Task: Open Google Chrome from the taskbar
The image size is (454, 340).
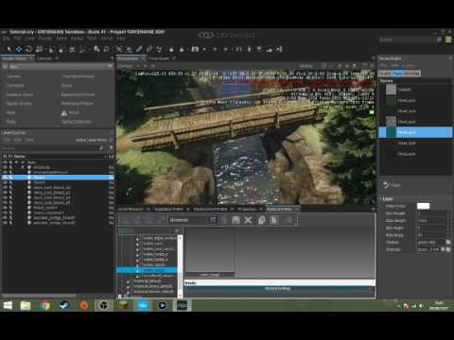Action: coord(44,305)
